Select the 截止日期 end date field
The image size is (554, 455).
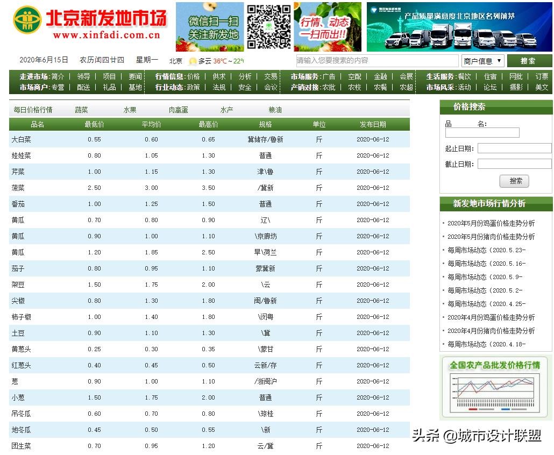click(x=514, y=164)
